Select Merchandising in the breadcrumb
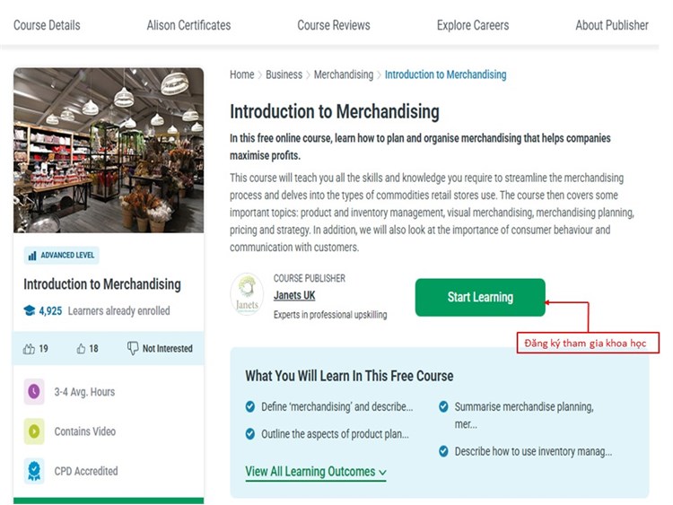This screenshot has width=673, height=505. pyautogui.click(x=343, y=74)
